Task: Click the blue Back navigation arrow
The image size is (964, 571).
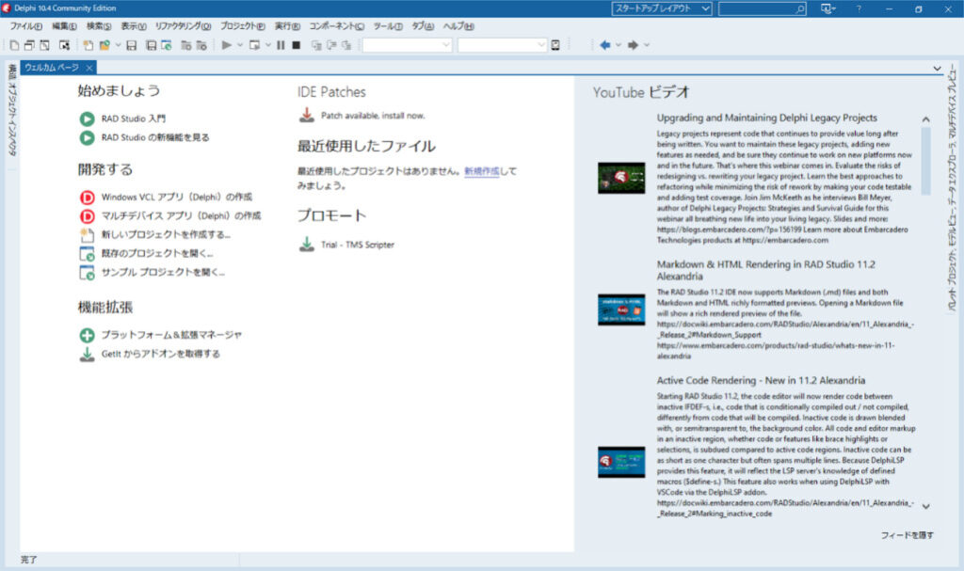Action: 604,45
